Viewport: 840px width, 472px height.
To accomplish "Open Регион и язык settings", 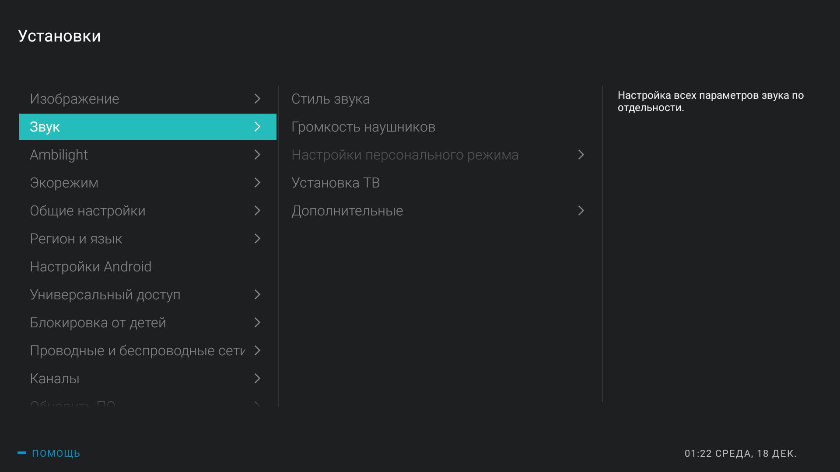I will pos(148,239).
